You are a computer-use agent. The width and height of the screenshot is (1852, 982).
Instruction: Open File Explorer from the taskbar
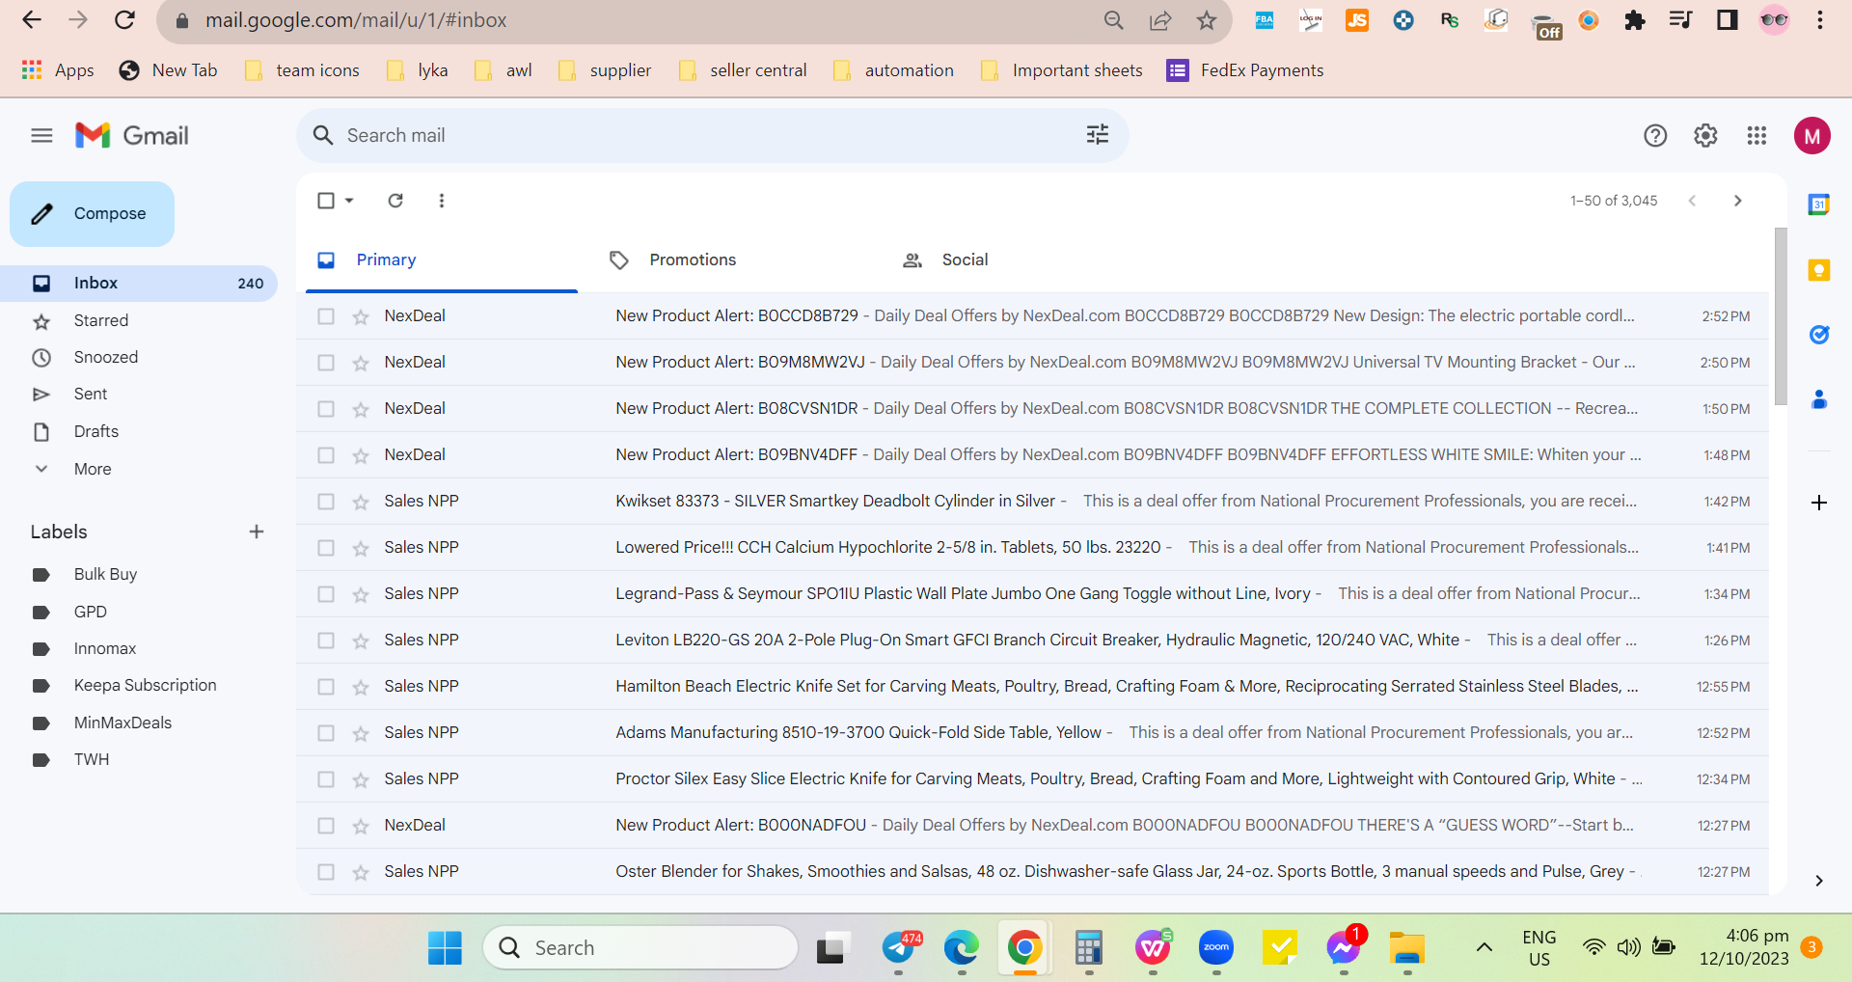(x=1407, y=948)
